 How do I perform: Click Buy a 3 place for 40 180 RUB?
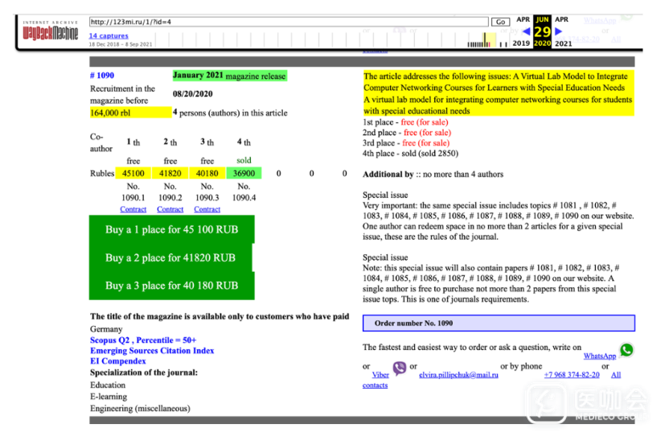point(171,285)
